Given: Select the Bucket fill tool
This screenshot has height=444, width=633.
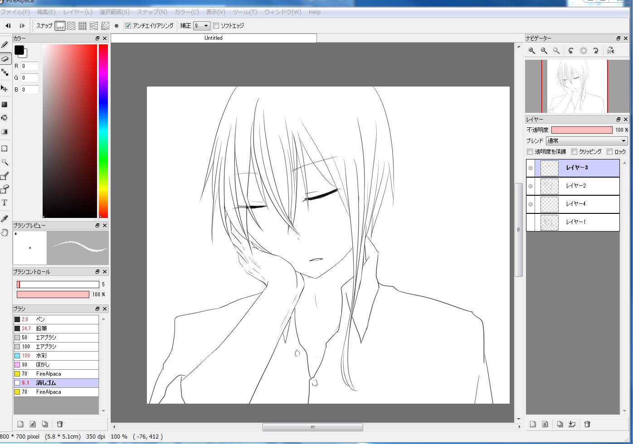Looking at the screenshot, I should (5, 118).
